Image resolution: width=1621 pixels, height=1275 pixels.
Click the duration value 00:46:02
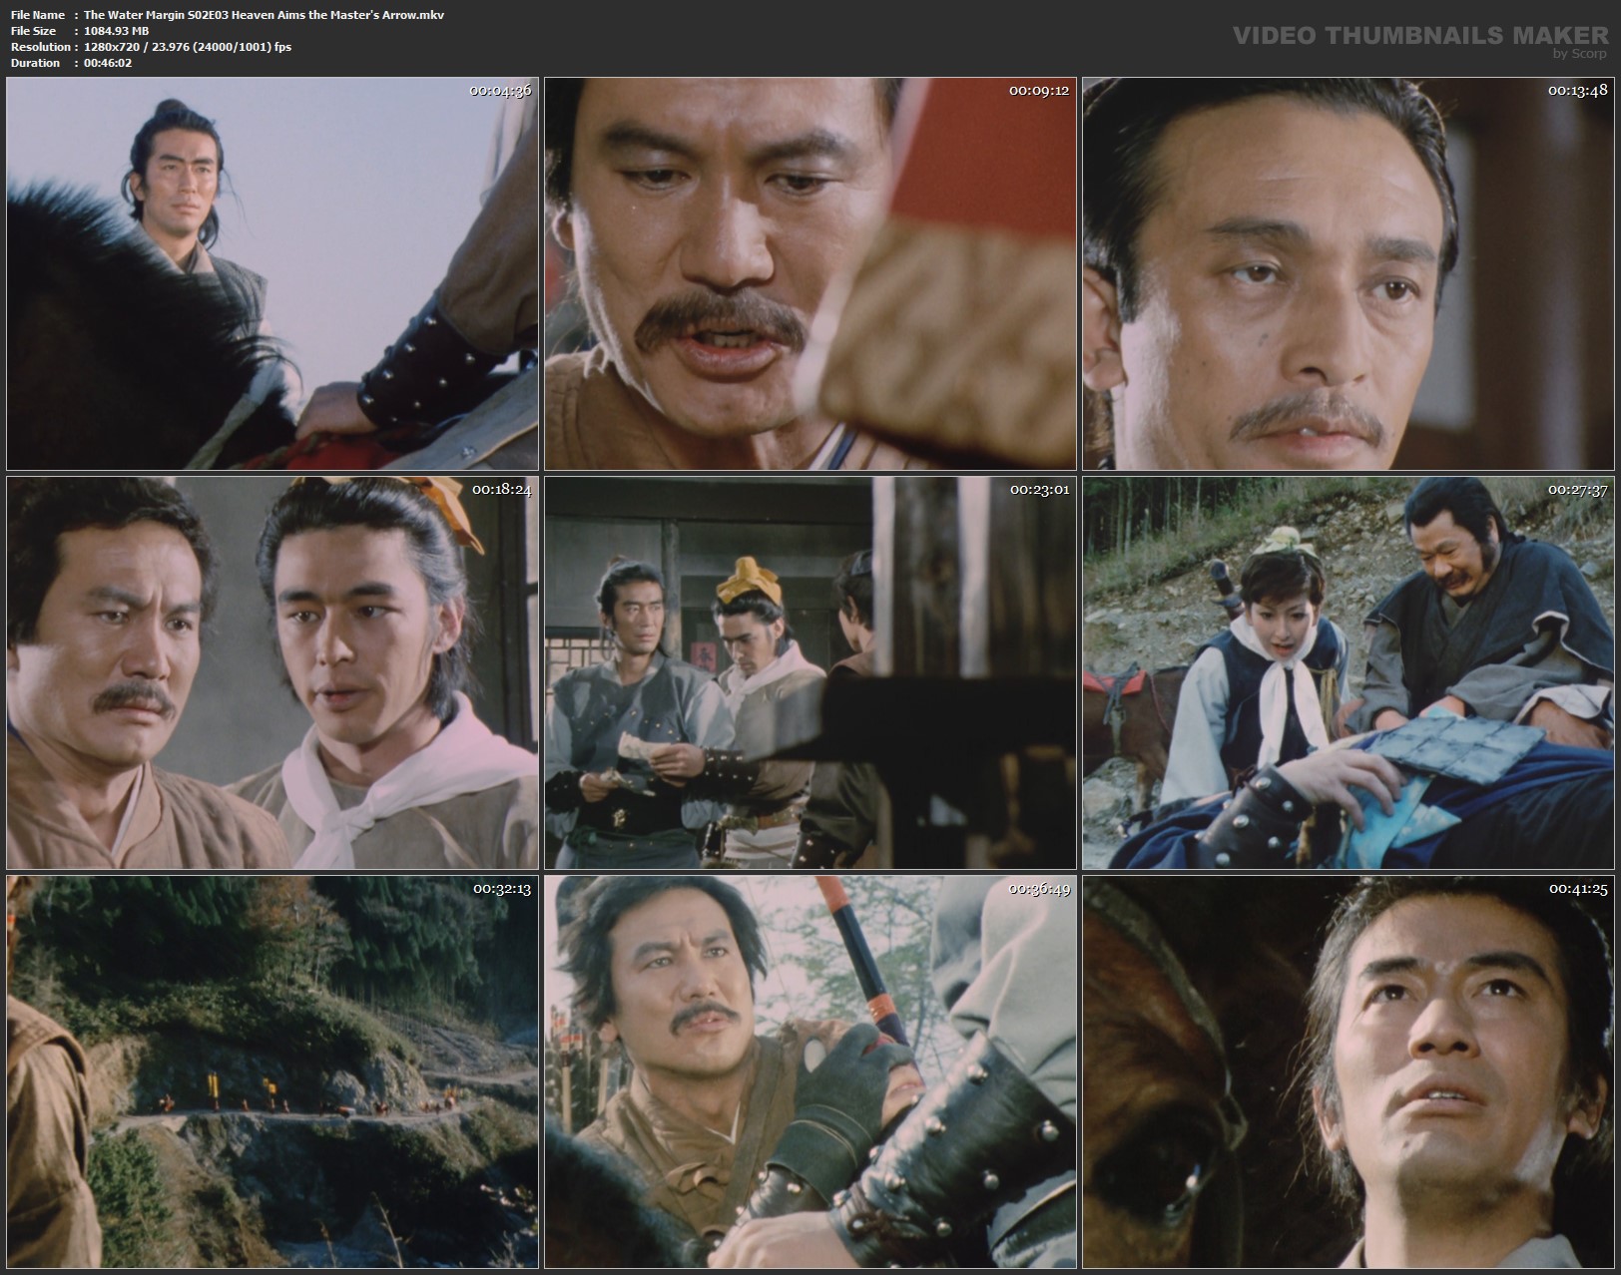point(108,63)
